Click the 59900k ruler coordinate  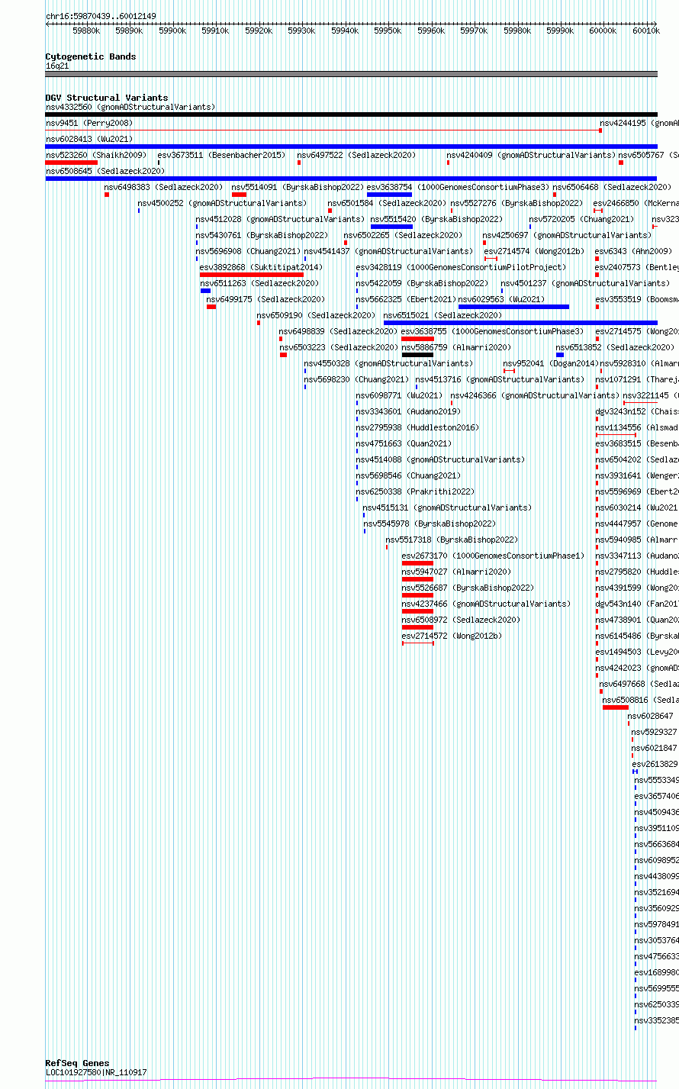(x=172, y=31)
